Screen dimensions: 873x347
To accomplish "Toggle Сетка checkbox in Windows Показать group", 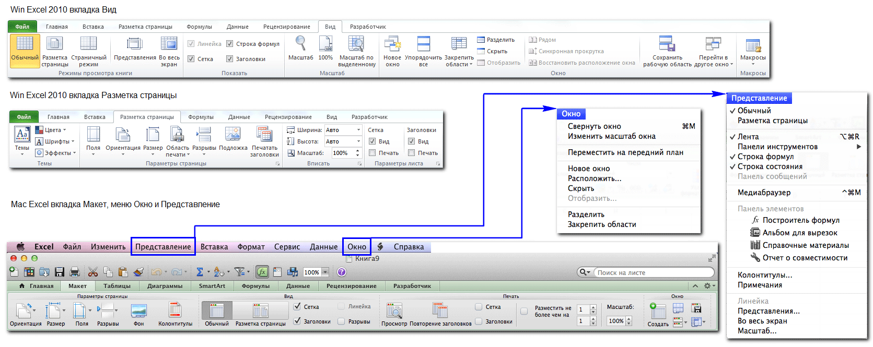I will coord(191,59).
